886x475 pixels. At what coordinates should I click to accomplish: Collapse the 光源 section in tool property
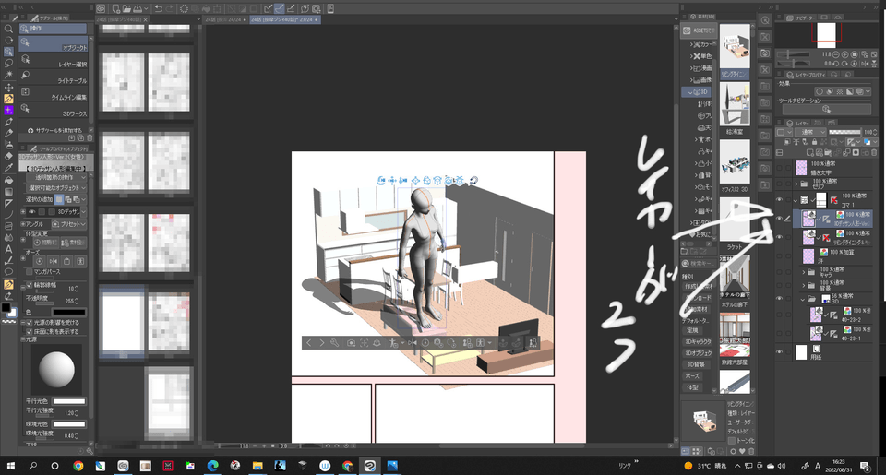click(x=22, y=339)
